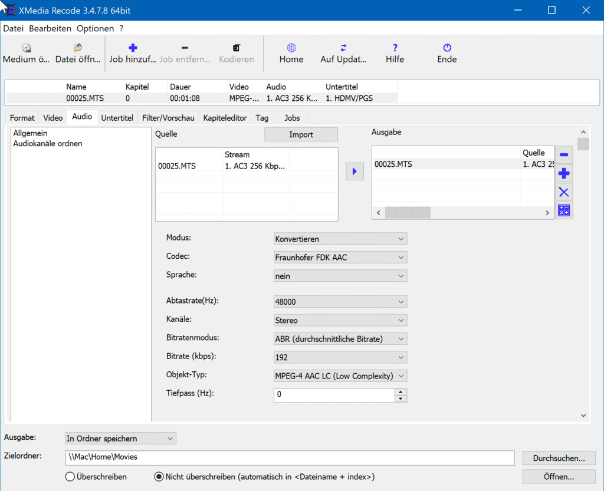Viewport: 604px width, 491px height.
Task: Select the Nicht überschreiben radio button
Action: pos(159,476)
